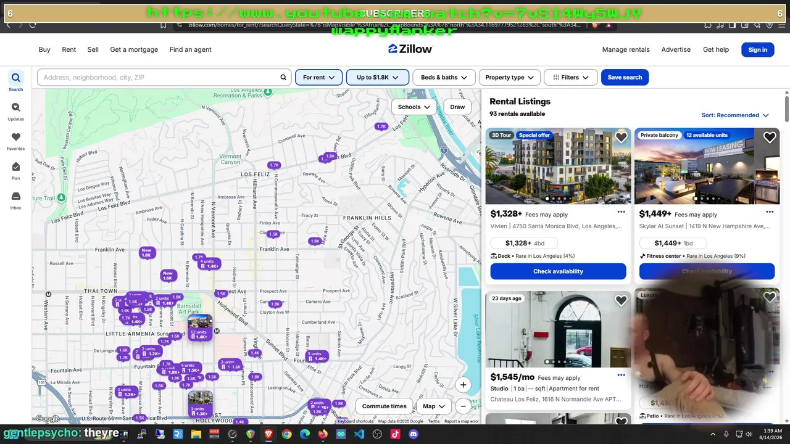790x444 pixels.
Task: Save the Vivien listing with heart
Action: 621,138
